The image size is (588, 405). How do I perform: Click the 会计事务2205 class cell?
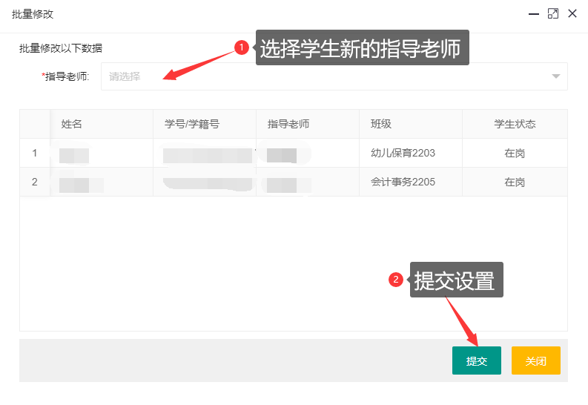tap(403, 182)
